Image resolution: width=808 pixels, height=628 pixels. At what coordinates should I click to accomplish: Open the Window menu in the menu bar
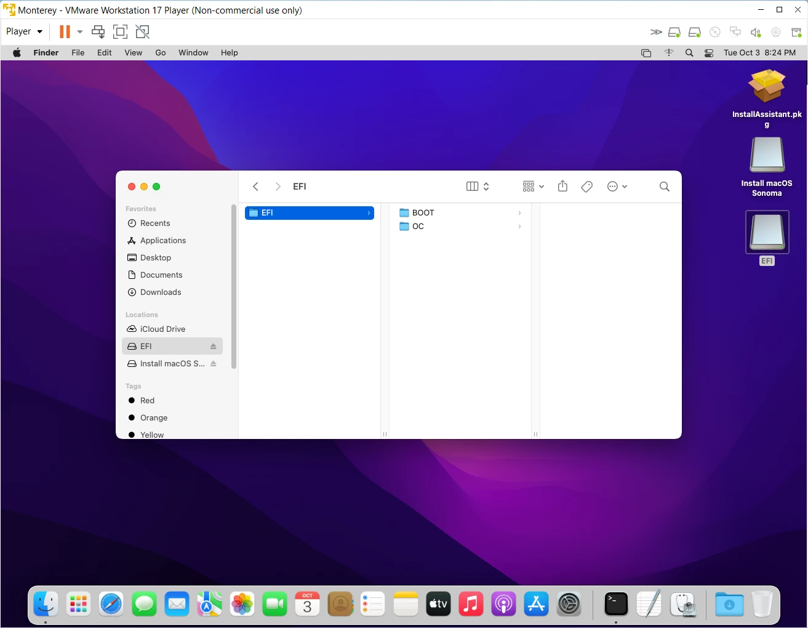point(193,52)
